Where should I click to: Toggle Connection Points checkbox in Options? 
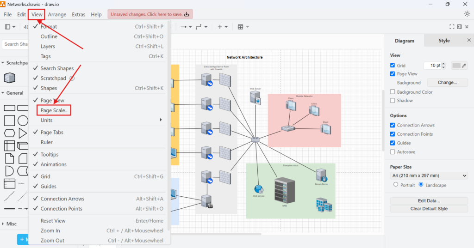tap(393, 134)
